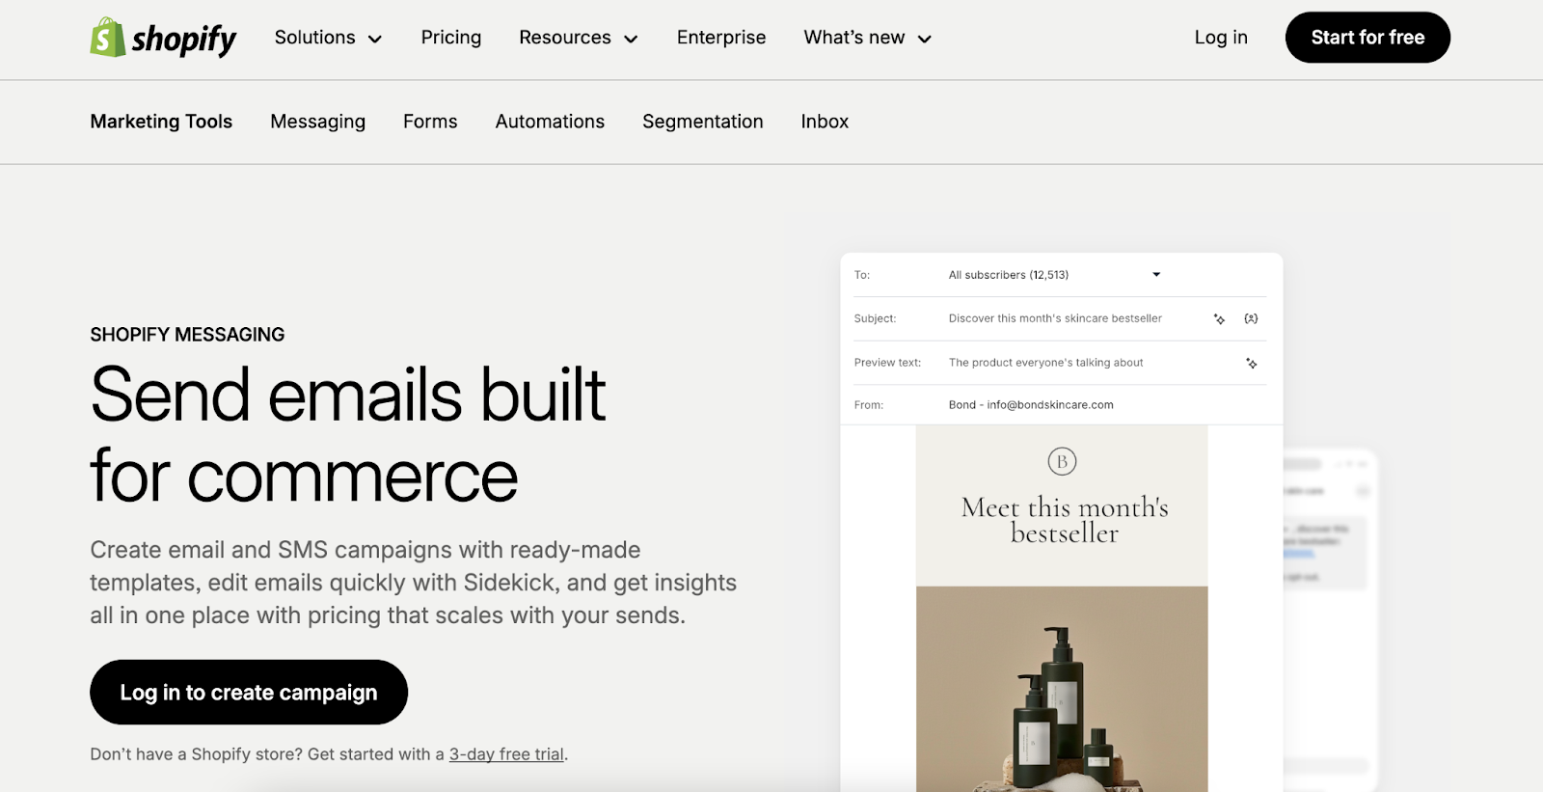The height and width of the screenshot is (792, 1543).
Task: Go to the Automations tab
Action: [x=550, y=122]
